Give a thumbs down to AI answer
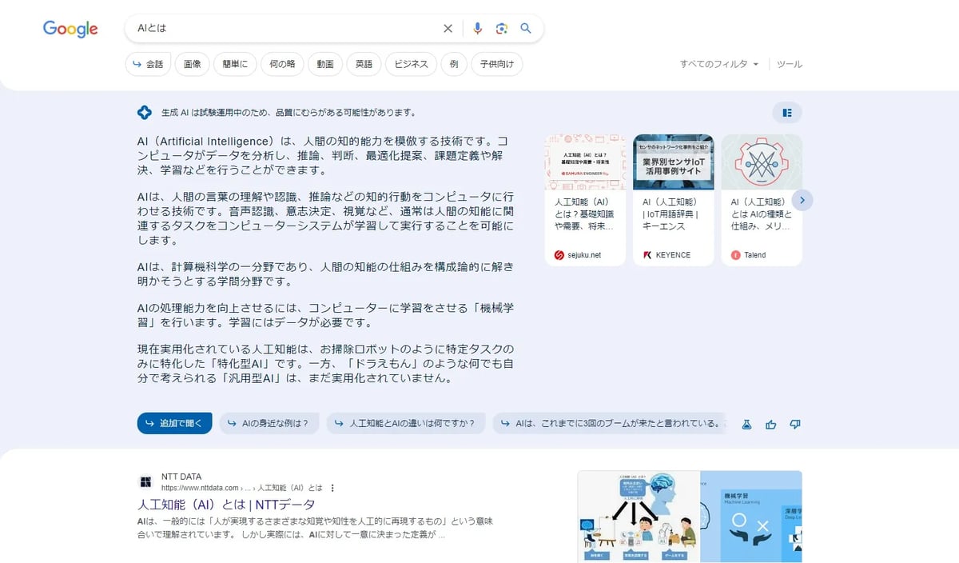The height and width of the screenshot is (563, 959). click(x=794, y=424)
